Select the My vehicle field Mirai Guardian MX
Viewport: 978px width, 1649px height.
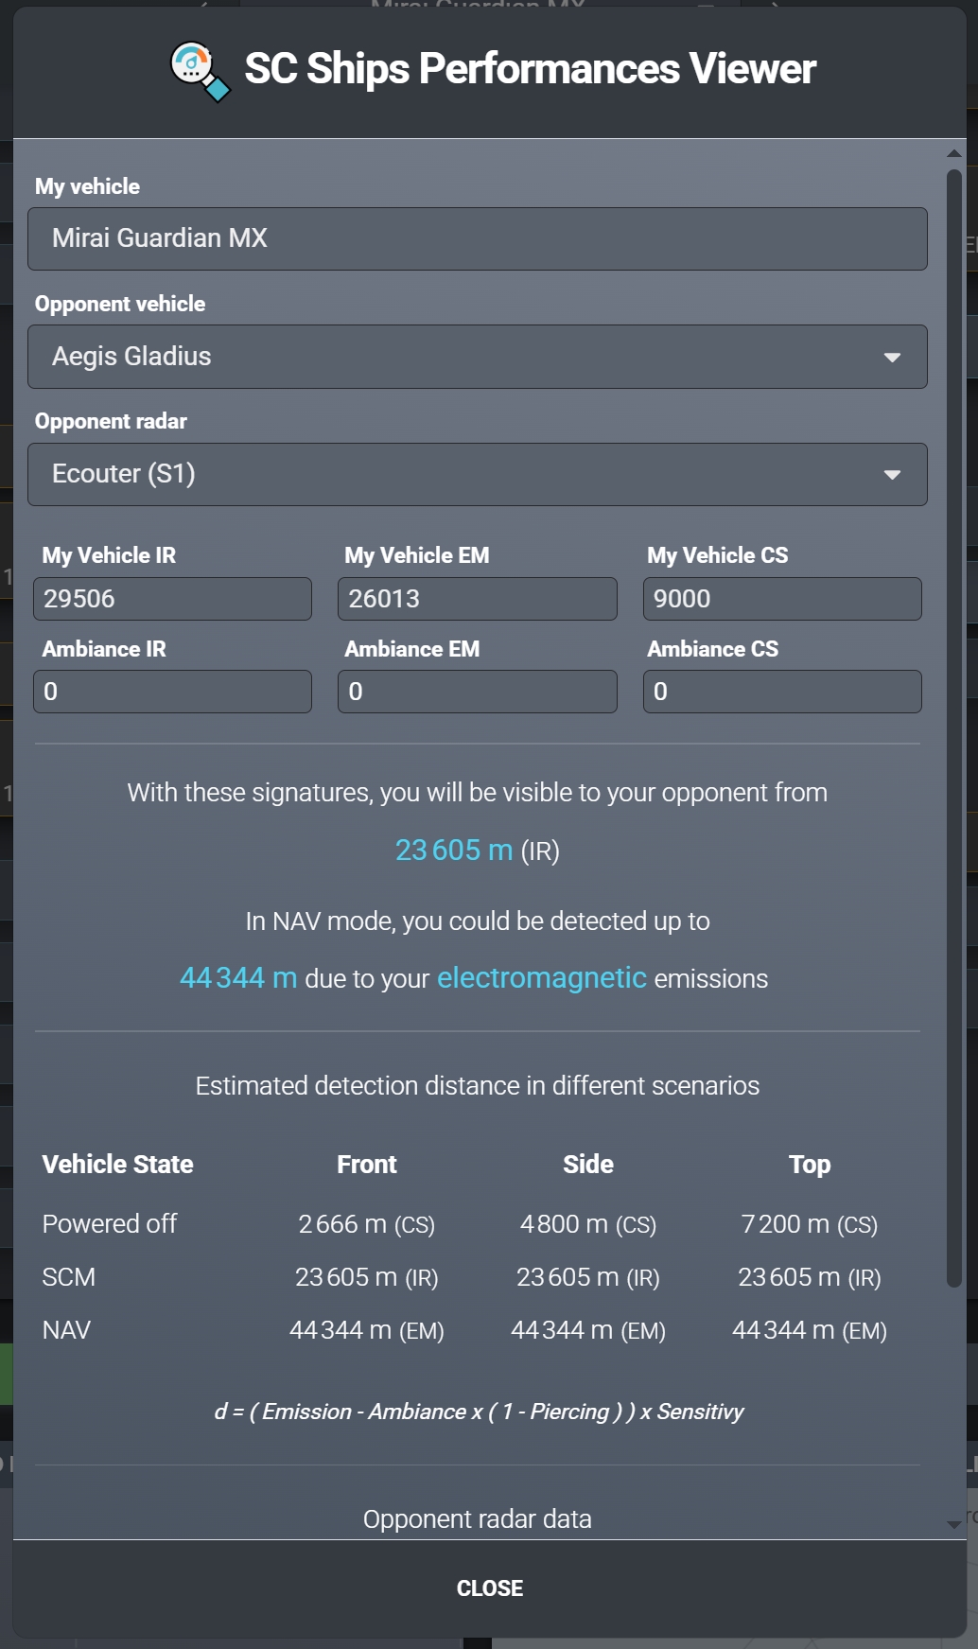[477, 239]
